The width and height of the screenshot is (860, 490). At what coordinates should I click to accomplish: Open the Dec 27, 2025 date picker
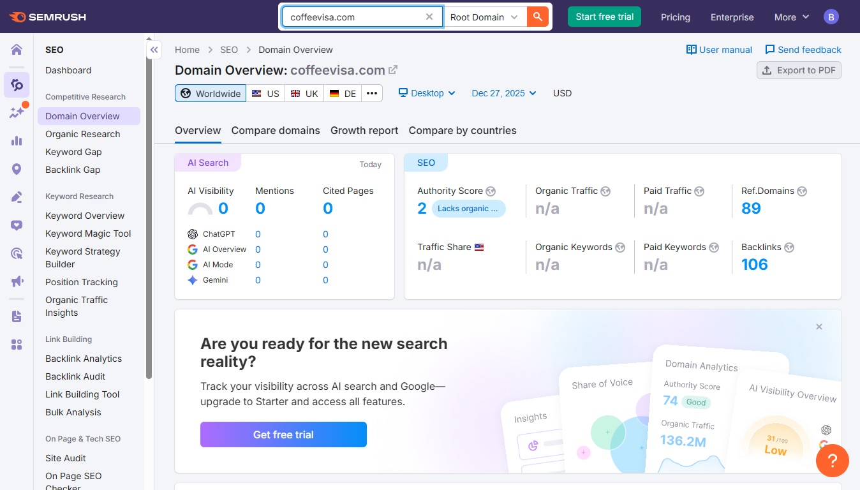(504, 93)
